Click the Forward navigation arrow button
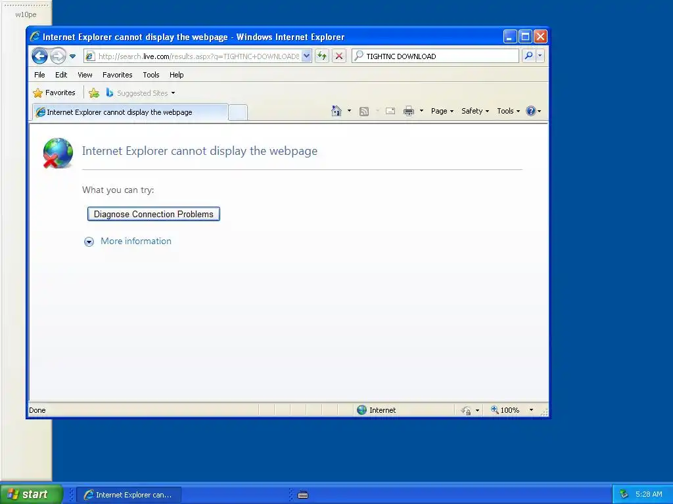Viewport: 673px width, 504px height. (x=58, y=56)
